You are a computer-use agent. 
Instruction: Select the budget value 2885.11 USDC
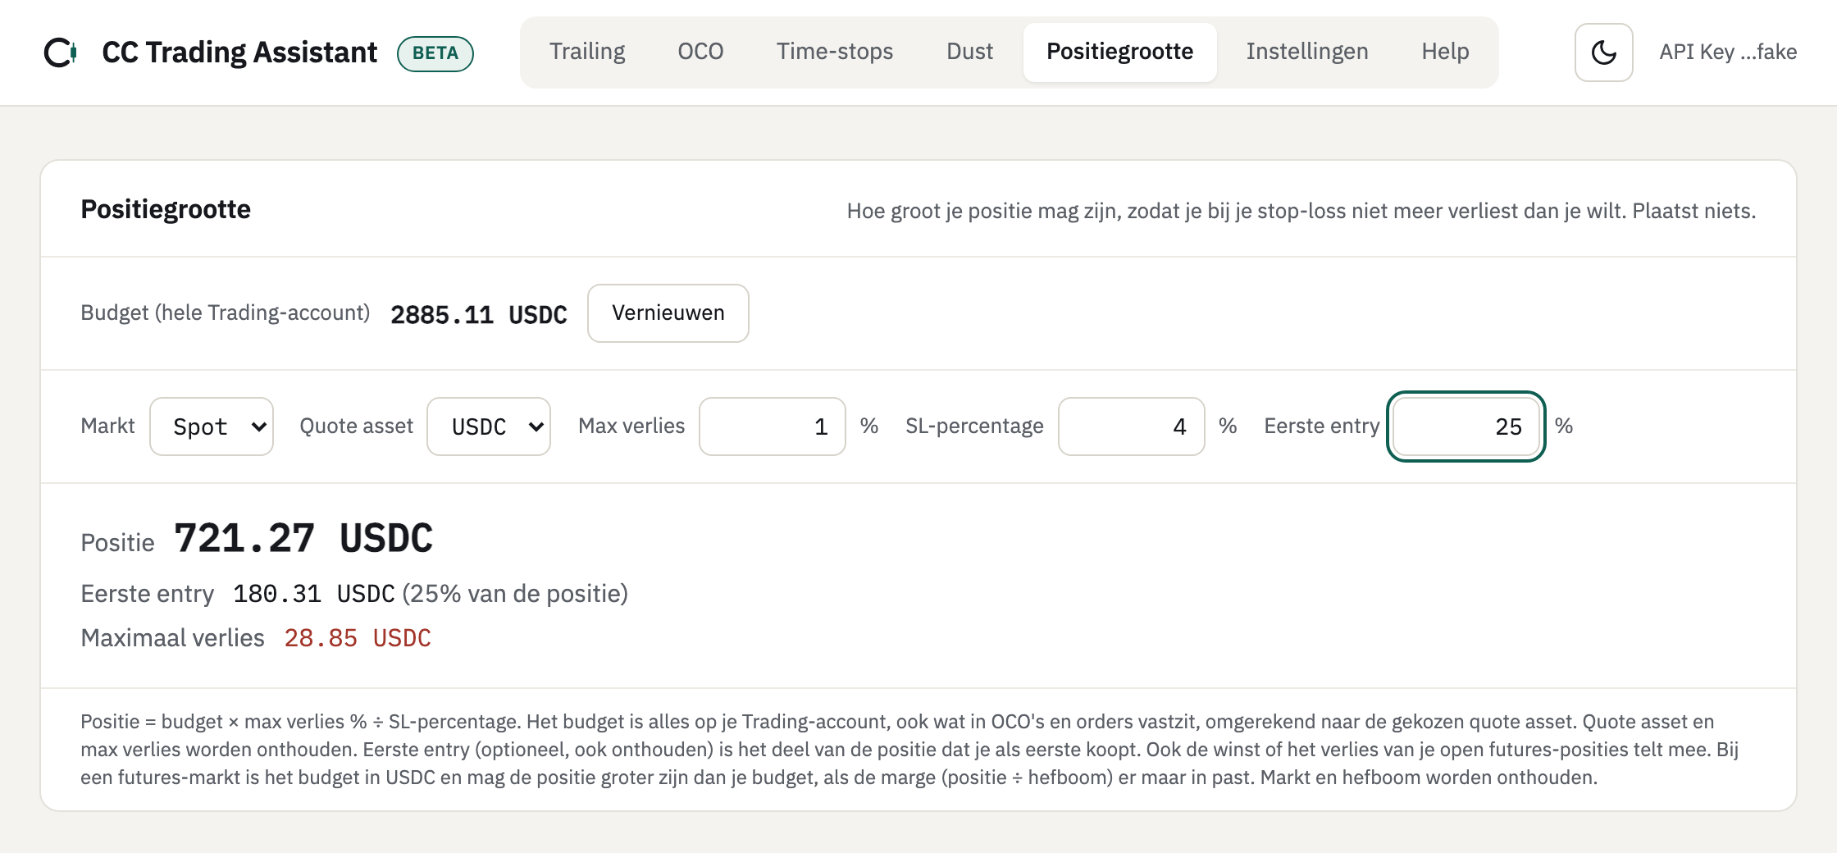(479, 315)
